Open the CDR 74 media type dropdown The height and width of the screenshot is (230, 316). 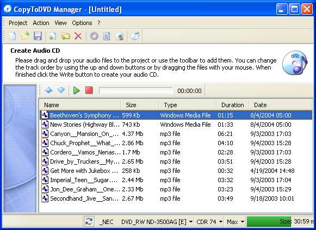coord(221,222)
